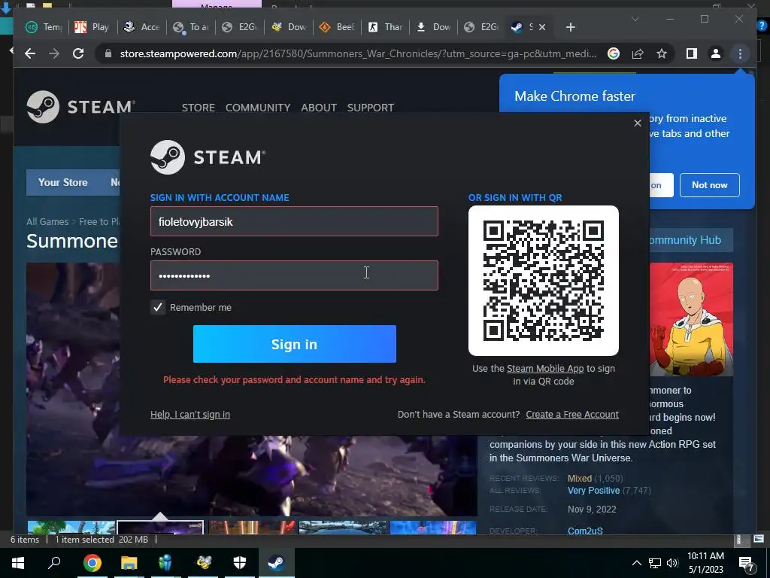
Task: Open the Chrome three-dot menu
Action: [740, 53]
